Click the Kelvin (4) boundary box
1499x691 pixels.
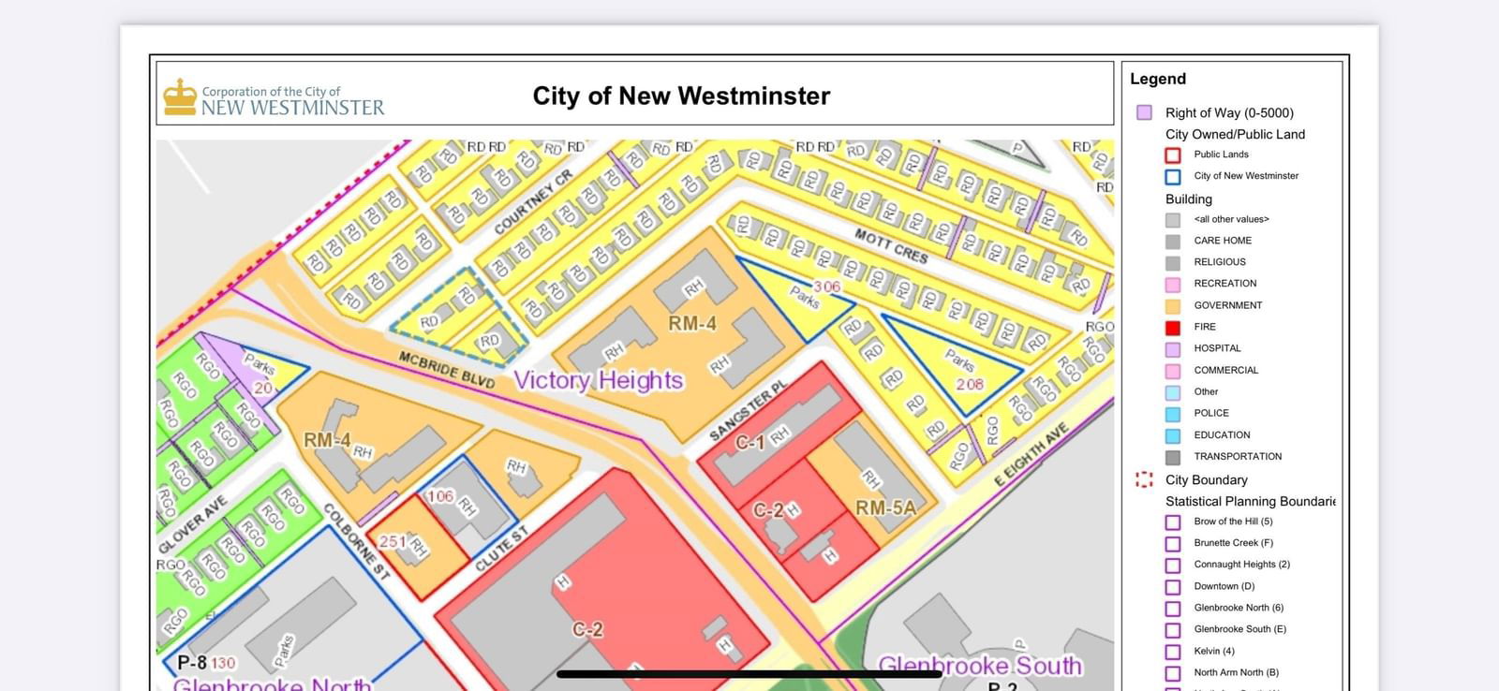1173,652
